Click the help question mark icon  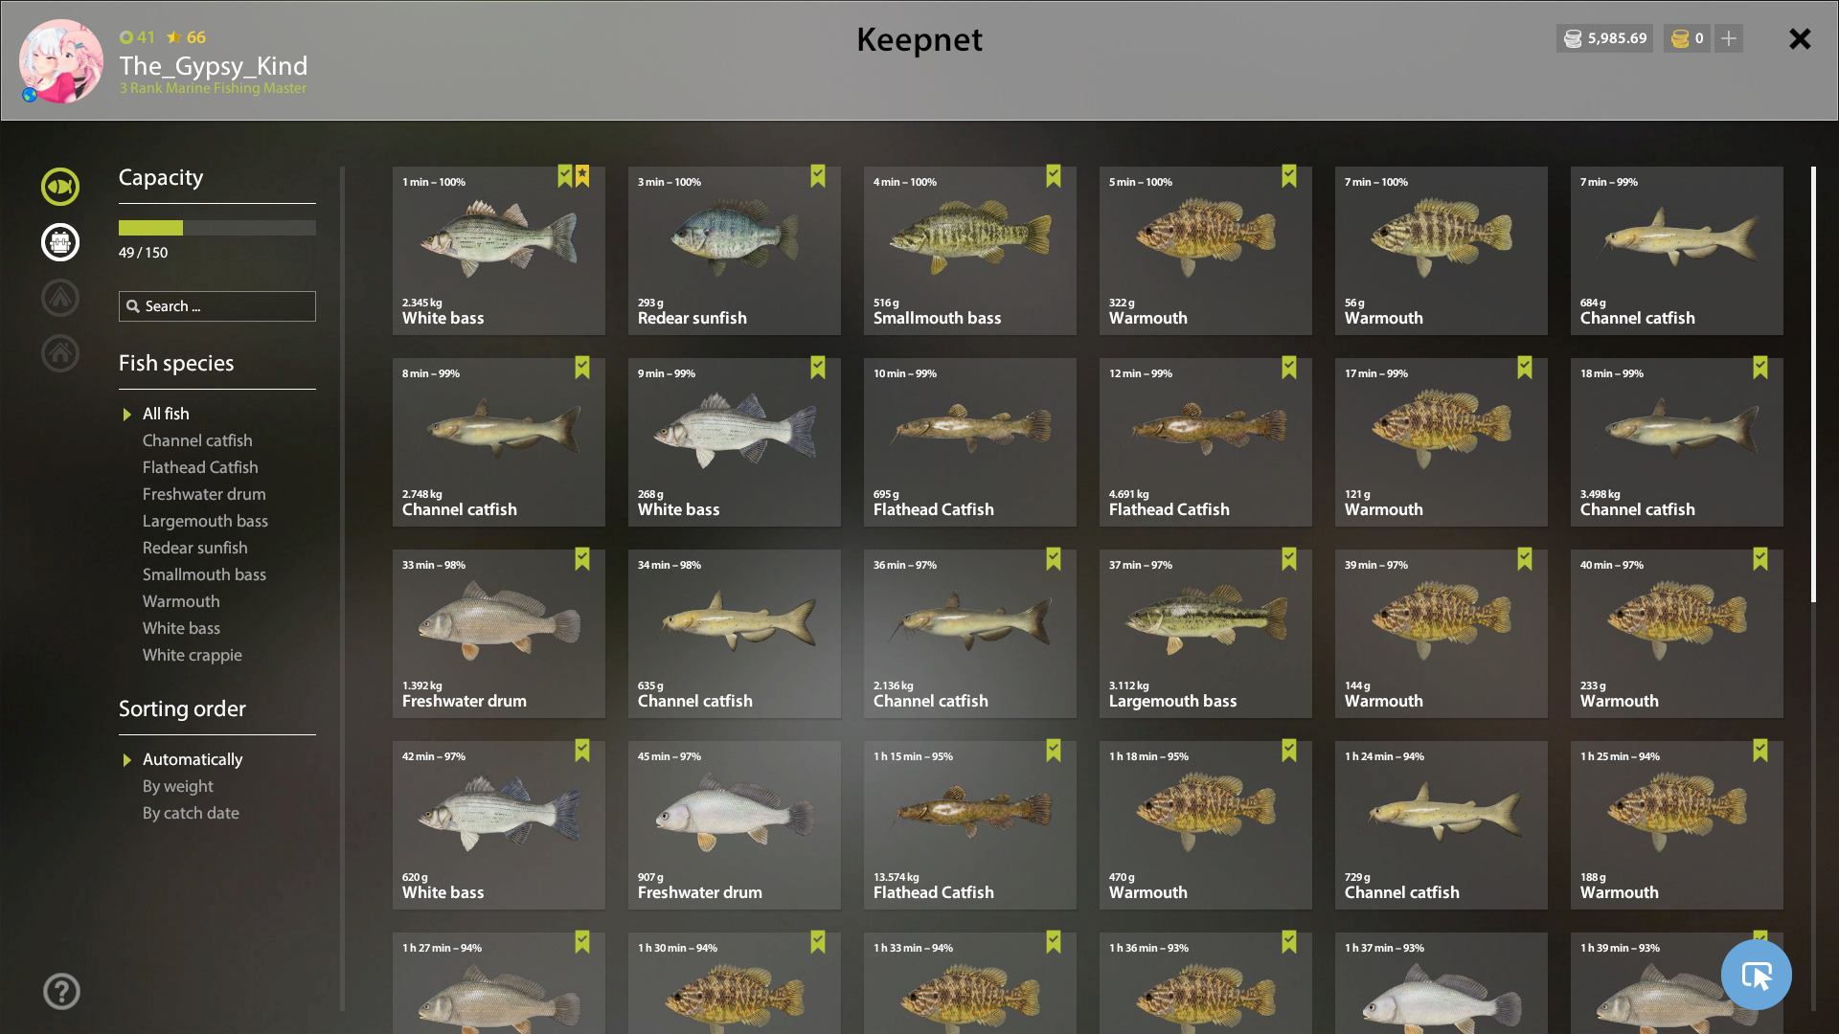61,992
